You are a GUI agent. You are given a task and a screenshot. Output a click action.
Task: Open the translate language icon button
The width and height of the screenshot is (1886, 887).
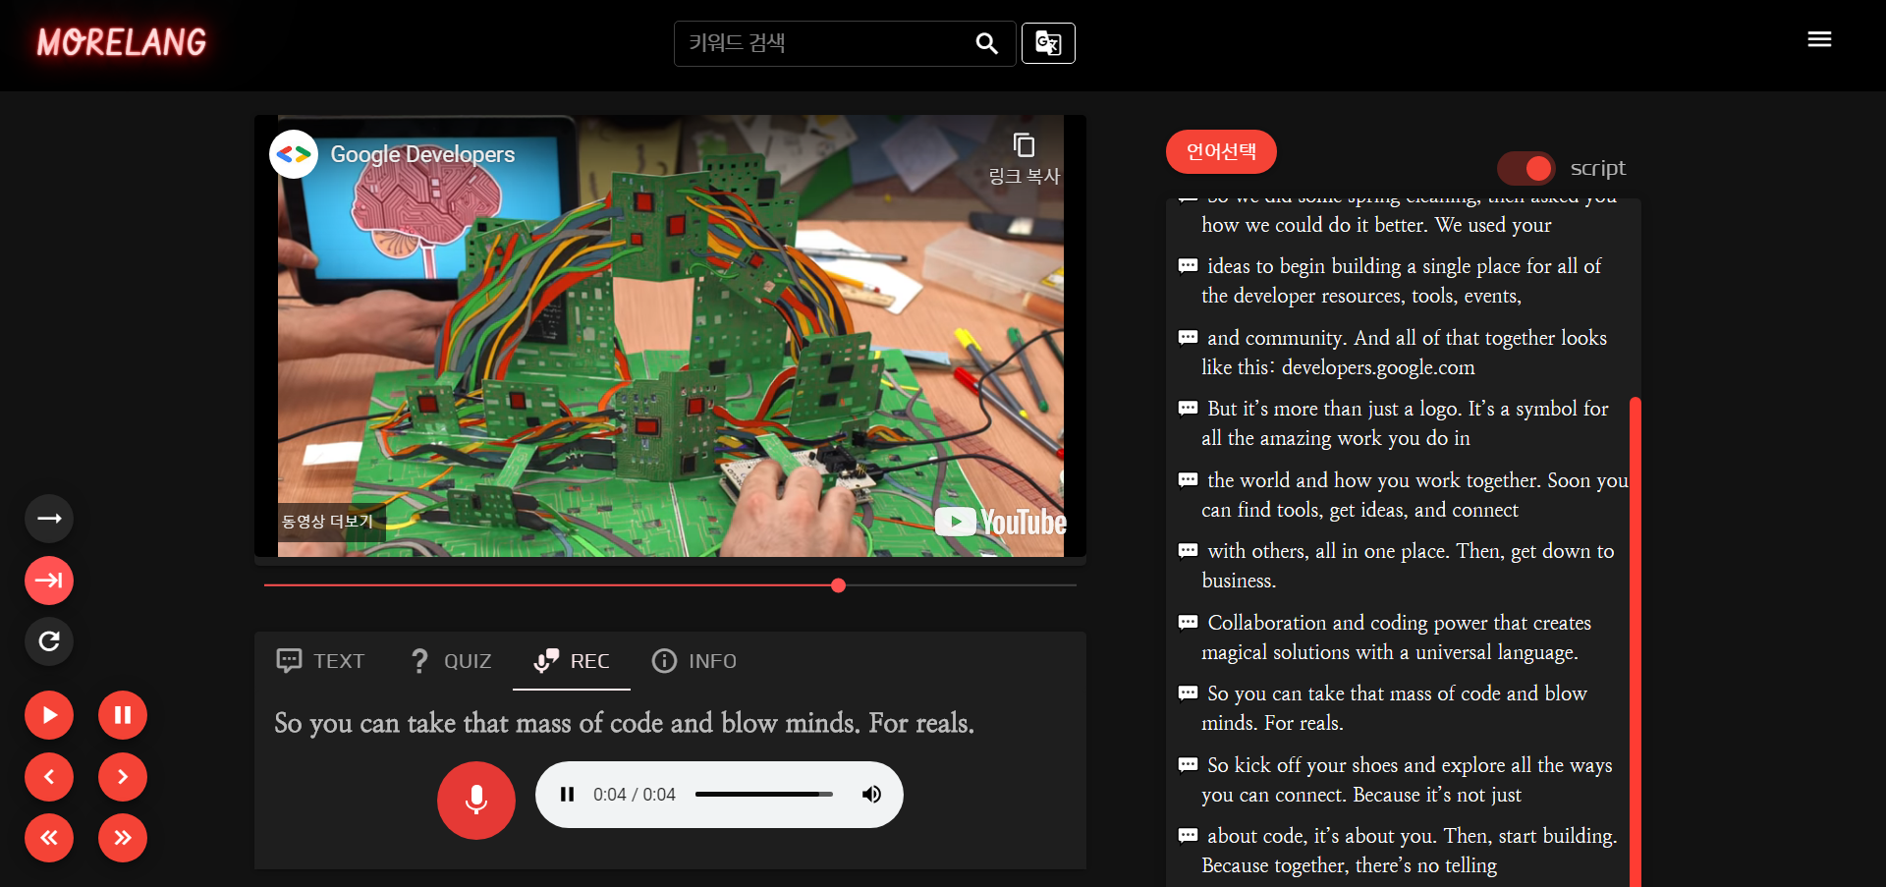click(1048, 43)
